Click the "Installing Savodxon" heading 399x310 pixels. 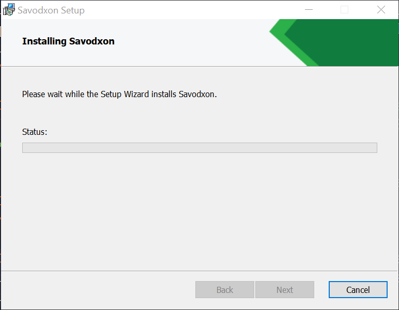point(68,41)
